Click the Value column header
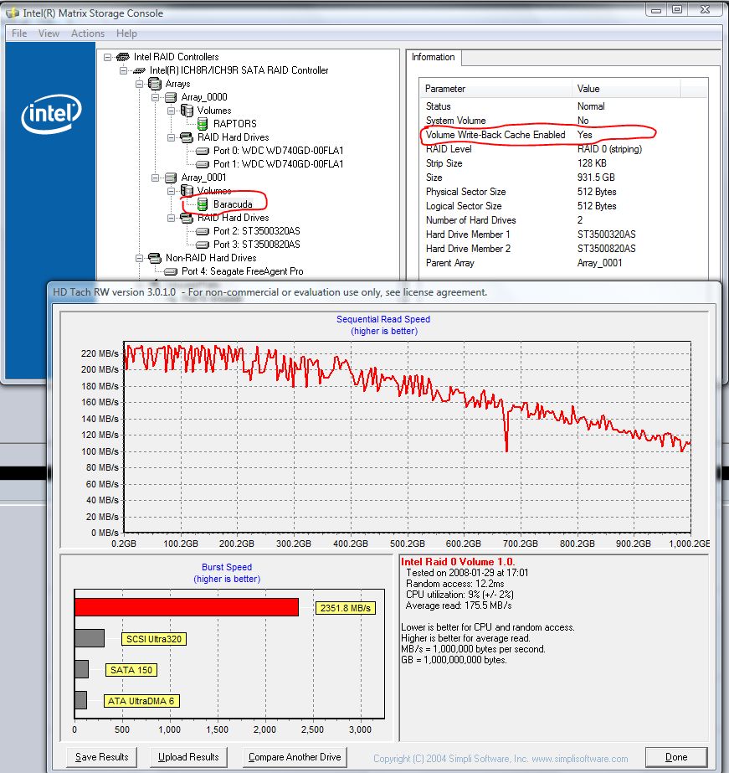Image resolution: width=729 pixels, height=773 pixels. [626, 89]
